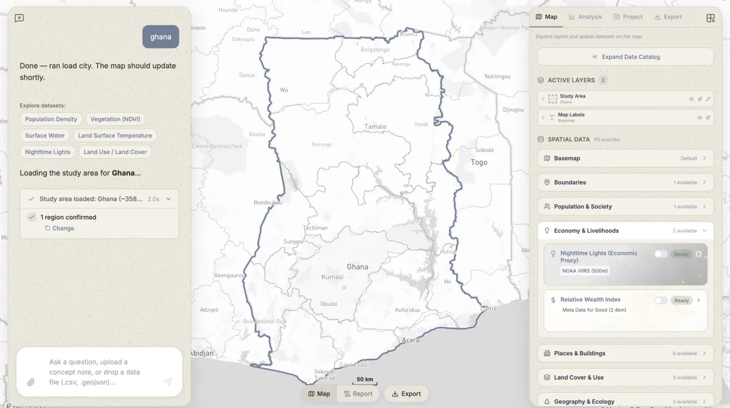Click the Expand Data Catalog button
The image size is (730, 408).
pyautogui.click(x=625, y=57)
